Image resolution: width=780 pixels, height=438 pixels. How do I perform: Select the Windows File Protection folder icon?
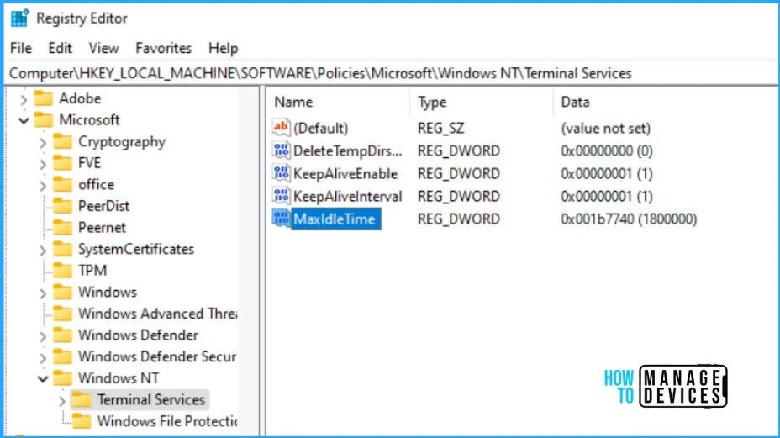coord(82,420)
